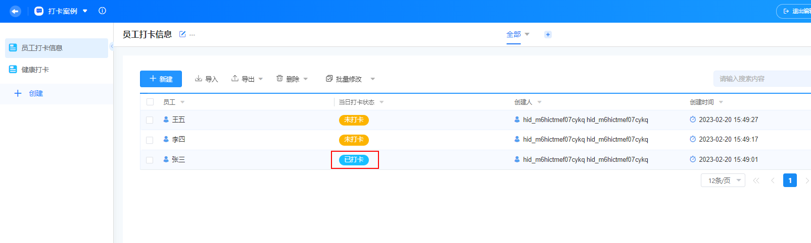Open the 当日打卡状态 column dropdown
The width and height of the screenshot is (811, 243).
pyautogui.click(x=381, y=102)
